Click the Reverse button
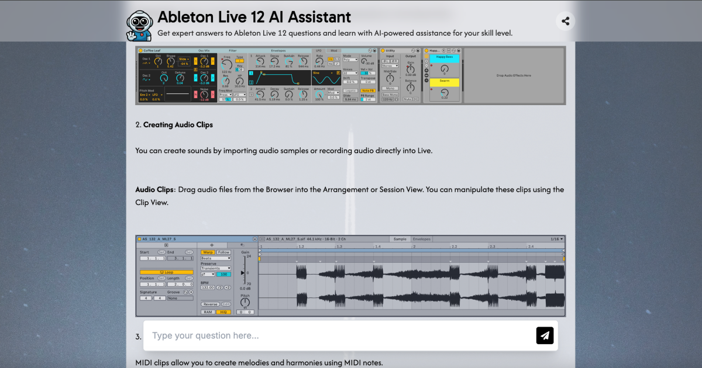Viewport: 702px width, 368px height. coord(210,304)
